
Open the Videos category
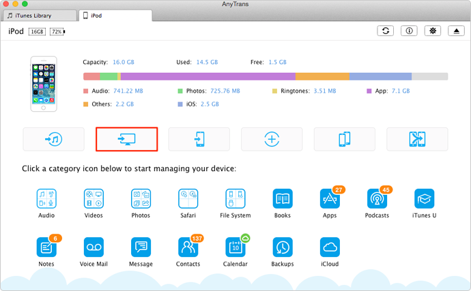(94, 203)
